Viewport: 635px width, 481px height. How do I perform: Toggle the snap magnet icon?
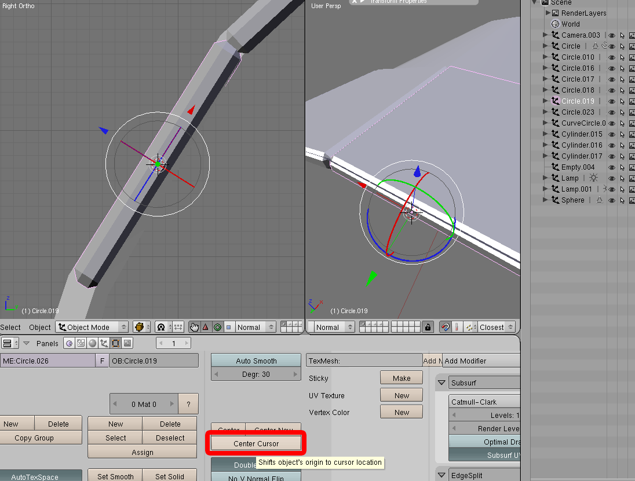point(445,327)
